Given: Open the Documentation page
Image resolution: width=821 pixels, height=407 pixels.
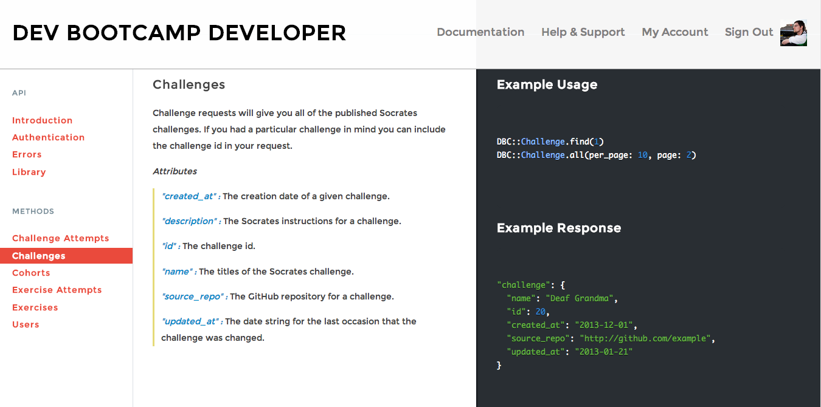Looking at the screenshot, I should tap(480, 32).
